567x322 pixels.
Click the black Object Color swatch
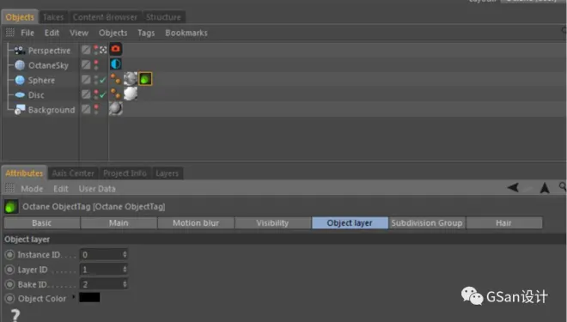89,297
